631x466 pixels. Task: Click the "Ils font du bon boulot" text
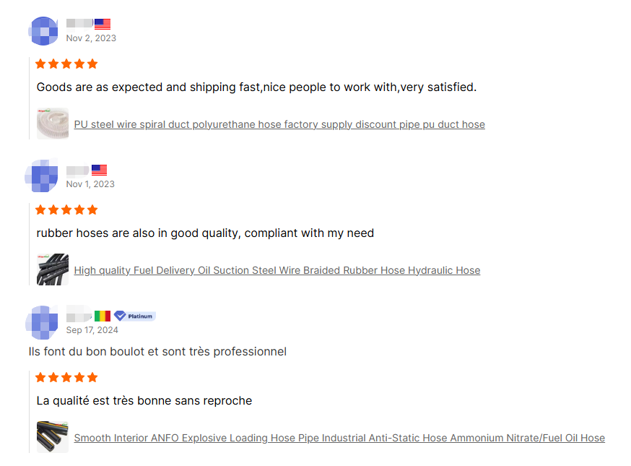157,352
